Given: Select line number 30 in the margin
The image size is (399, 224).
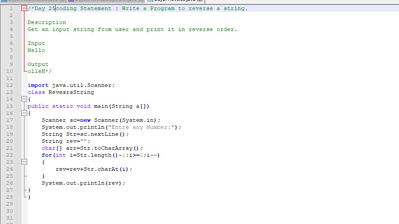Looking at the screenshot, I should [10, 211].
